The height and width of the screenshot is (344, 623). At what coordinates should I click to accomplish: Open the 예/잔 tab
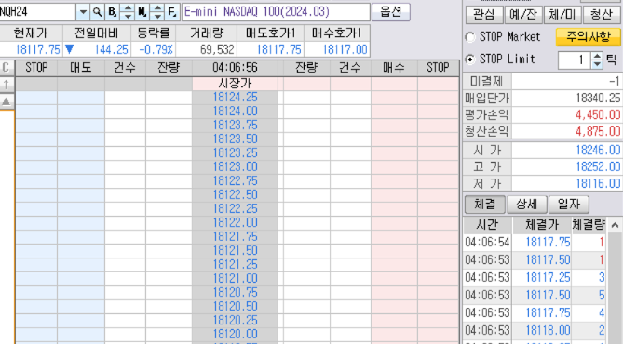pos(523,15)
